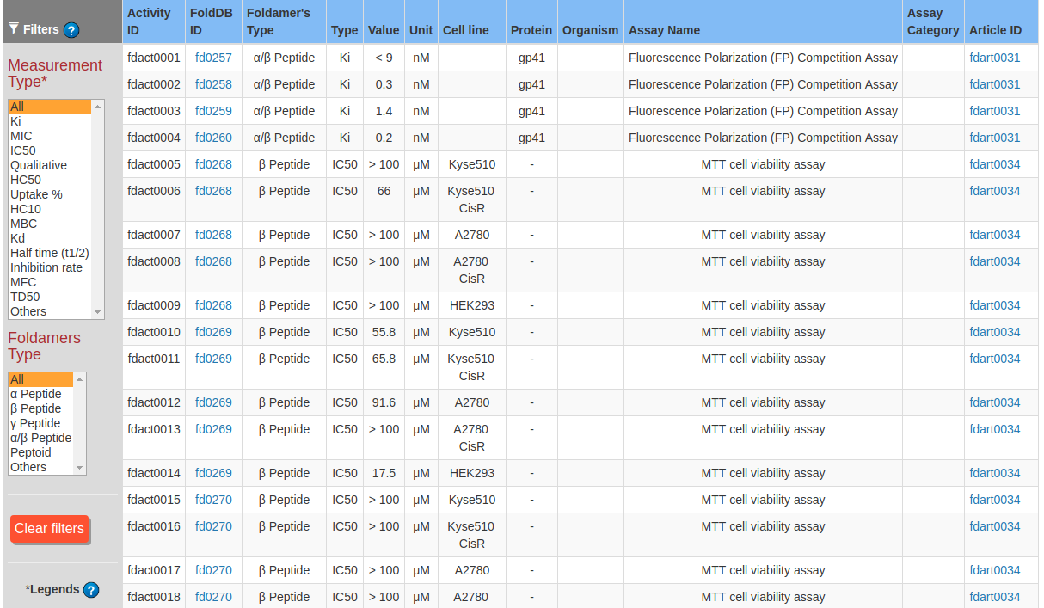Image resolution: width=1044 pixels, height=608 pixels.
Task: Select β Peptide in Foldamers Type list
Action: pos(35,408)
